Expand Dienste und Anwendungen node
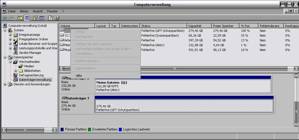 click(5, 84)
